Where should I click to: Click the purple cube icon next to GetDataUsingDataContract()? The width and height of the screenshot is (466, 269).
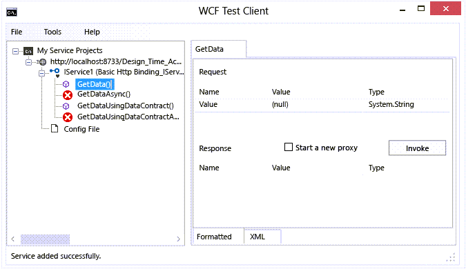point(66,106)
